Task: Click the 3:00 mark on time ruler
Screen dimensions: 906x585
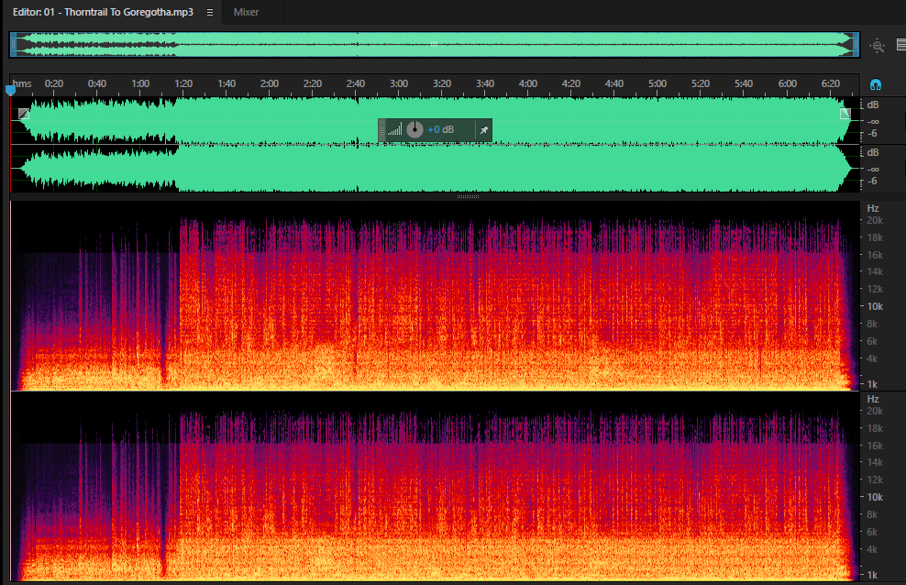Action: pos(399,83)
